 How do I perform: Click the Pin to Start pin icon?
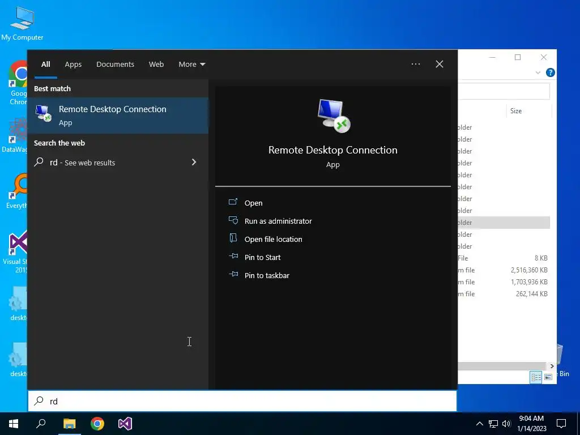click(x=233, y=256)
